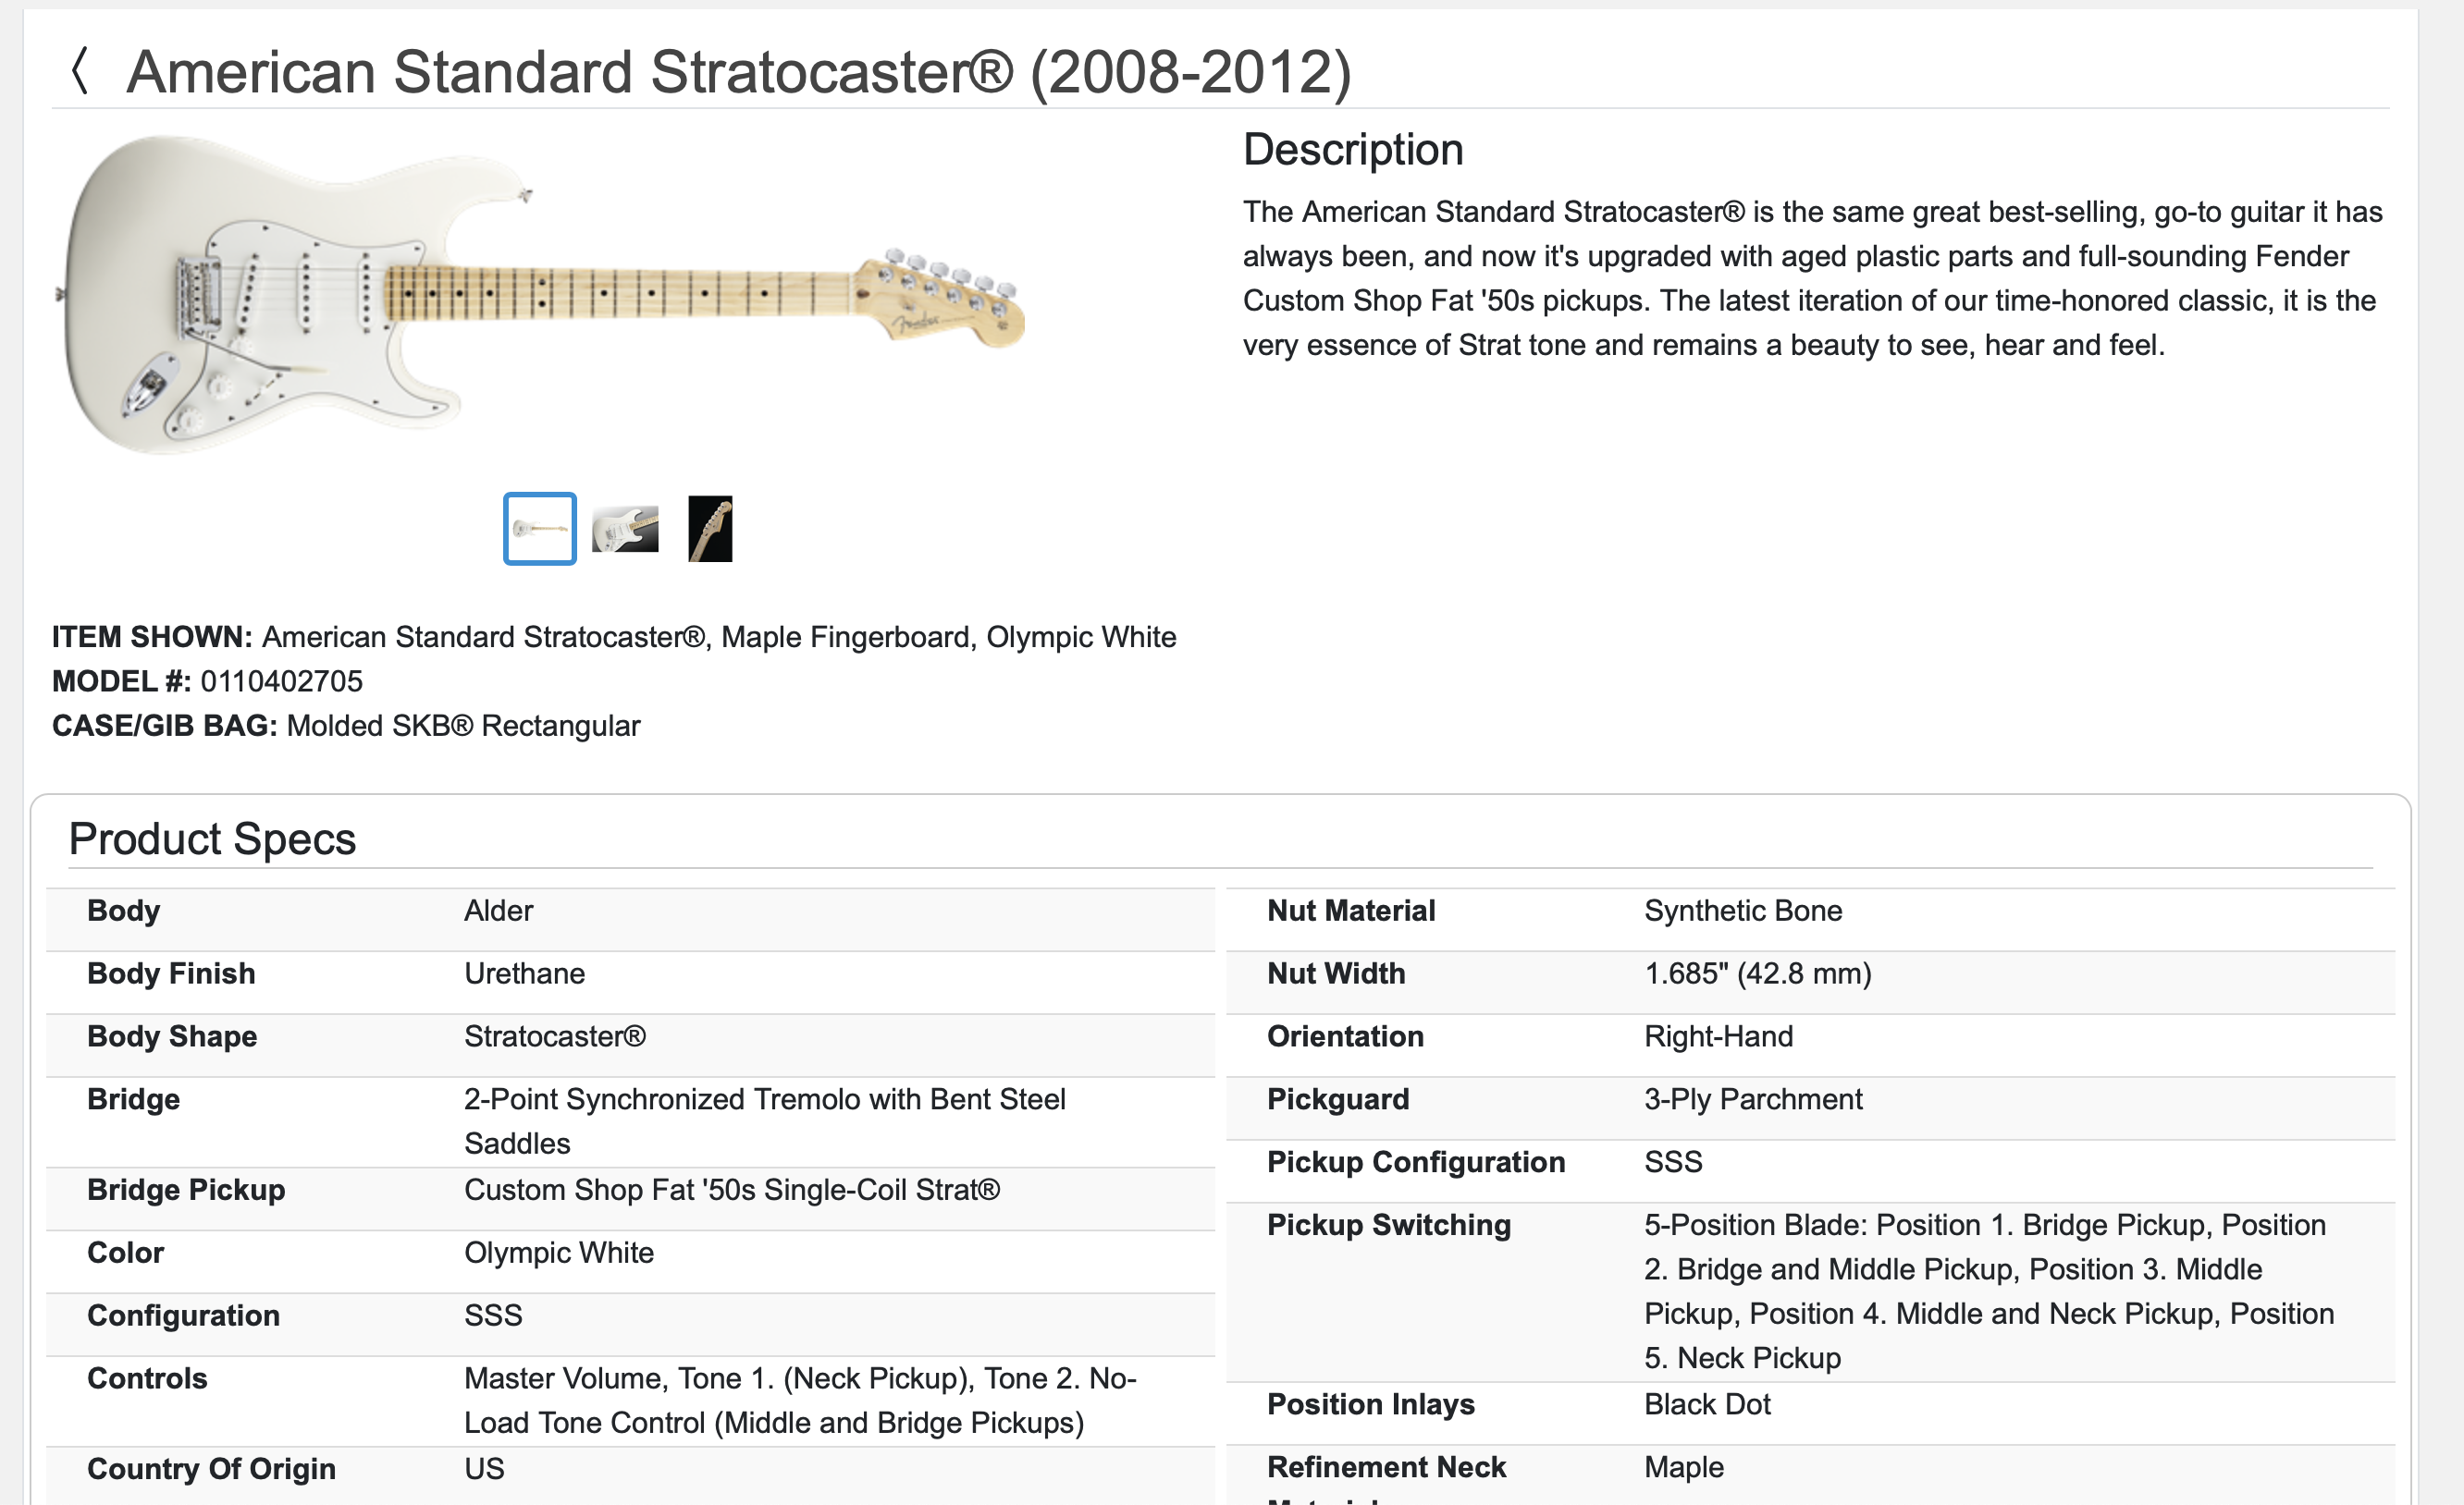Click the Pickup Switching spec label
The width and height of the screenshot is (2464, 1505).
[x=1388, y=1224]
